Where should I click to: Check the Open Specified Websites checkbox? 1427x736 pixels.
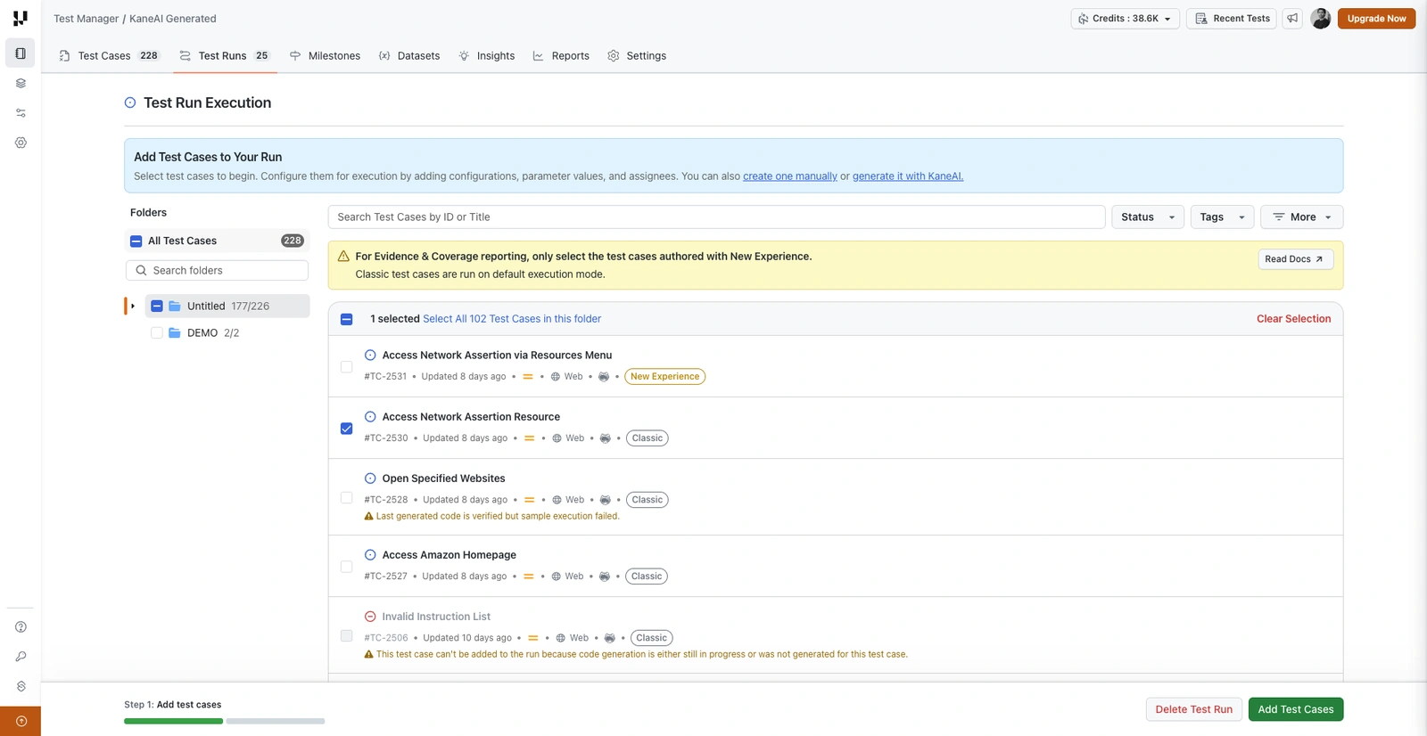pyautogui.click(x=347, y=498)
